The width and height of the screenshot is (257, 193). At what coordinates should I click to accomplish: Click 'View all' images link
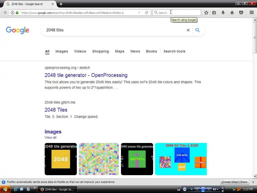click(x=50, y=137)
